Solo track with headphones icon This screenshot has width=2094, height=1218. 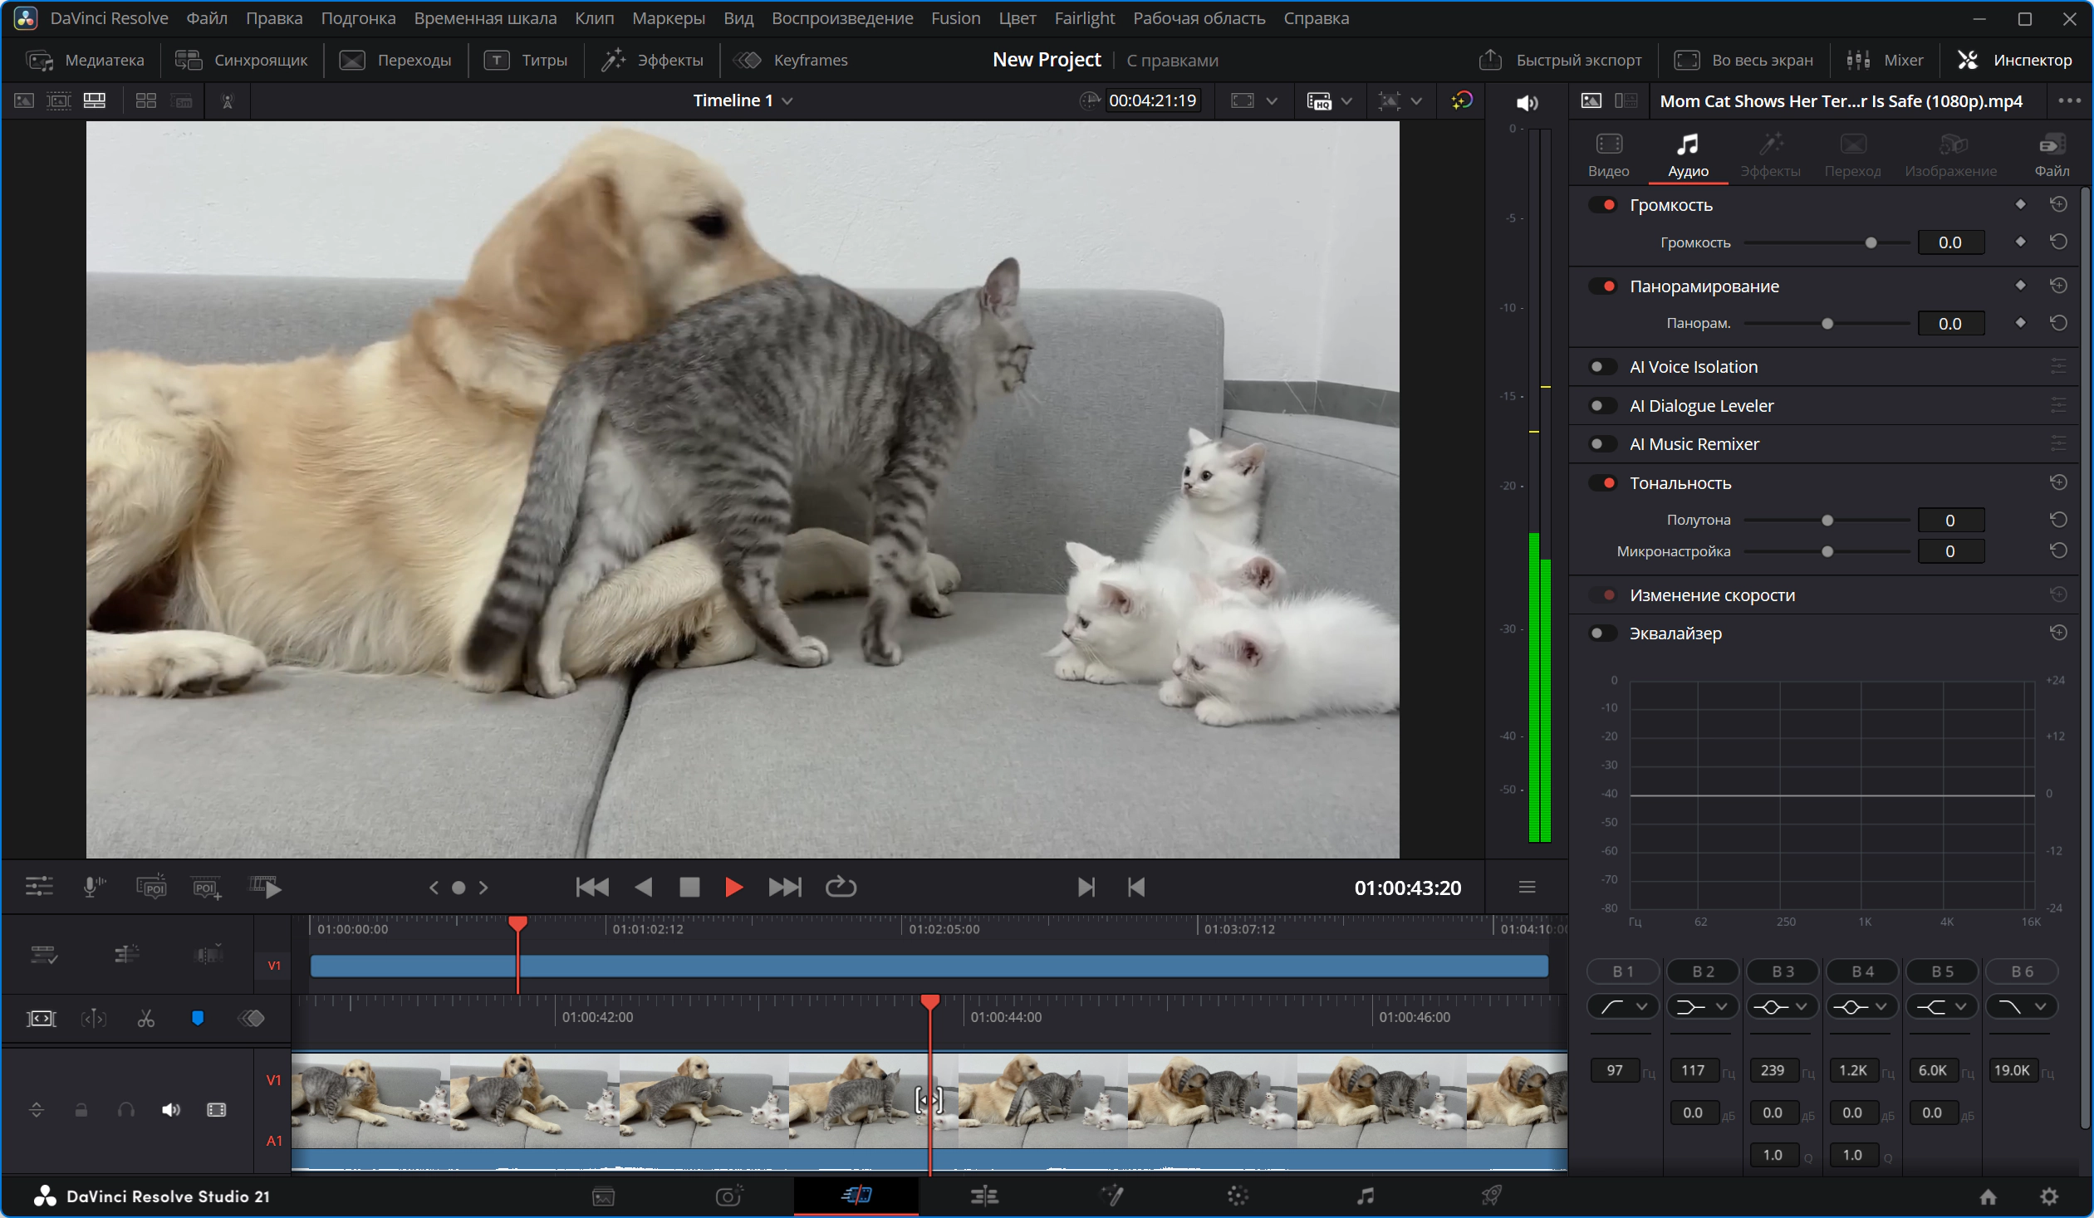pyautogui.click(x=126, y=1110)
